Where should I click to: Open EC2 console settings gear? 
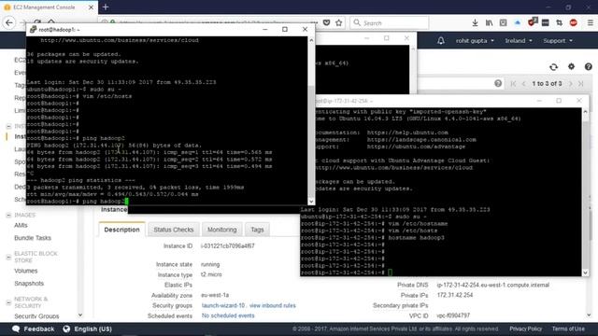click(571, 66)
